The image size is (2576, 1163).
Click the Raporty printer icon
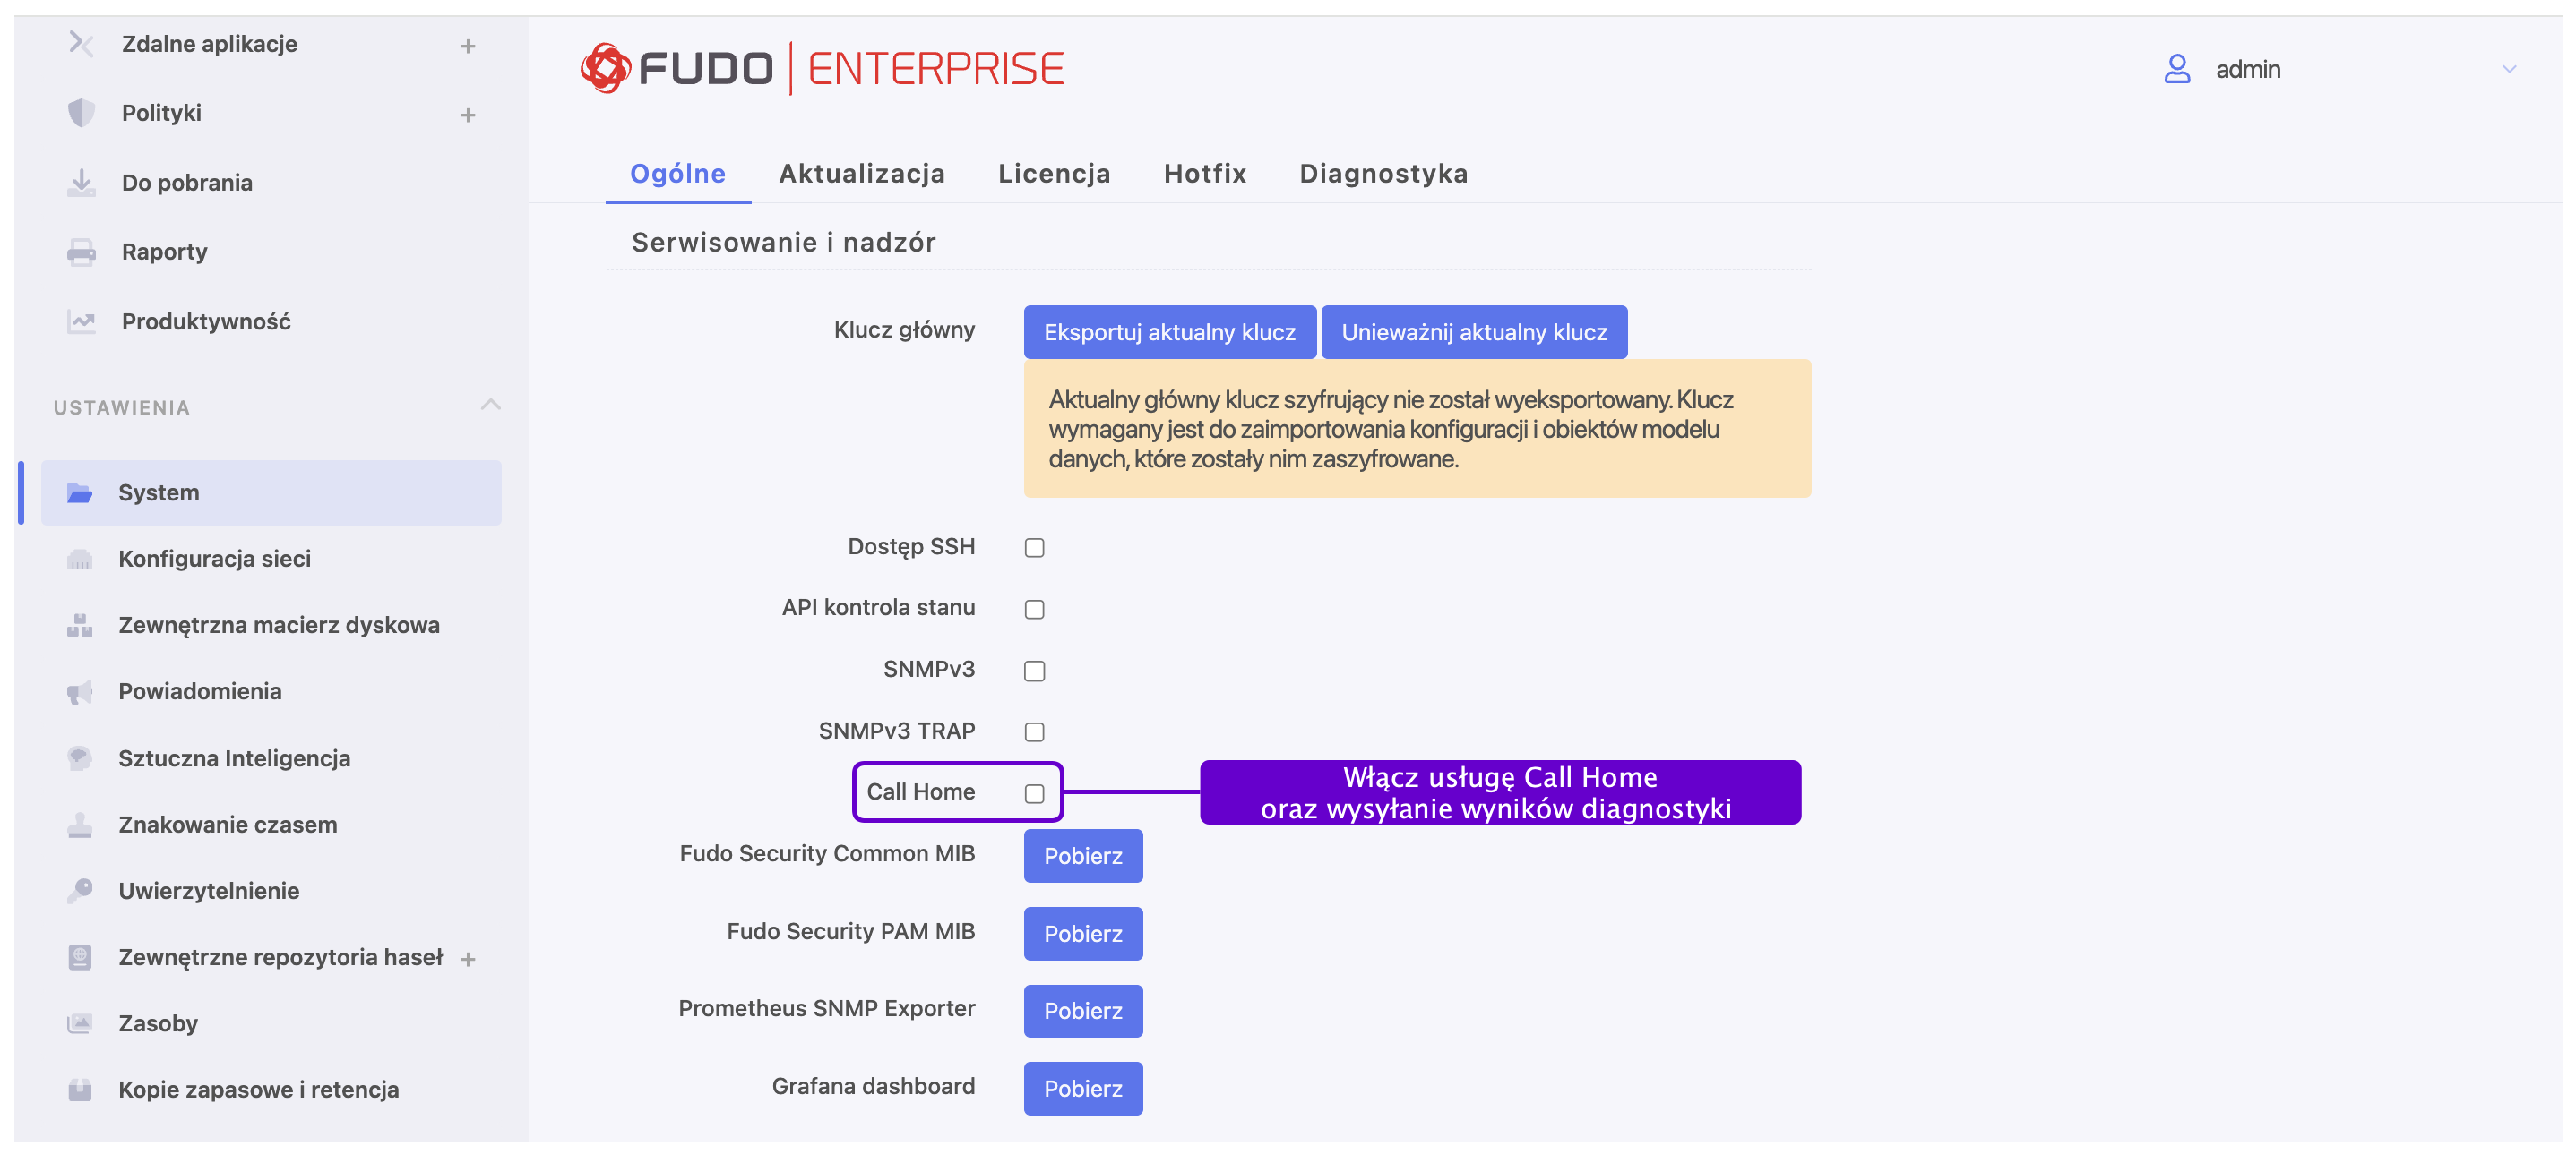[x=81, y=252]
